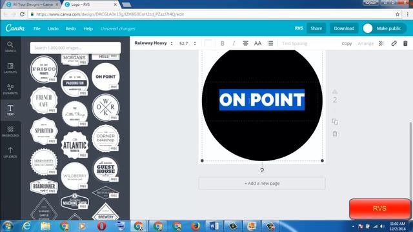Select the FRISCO logo template

click(44, 70)
